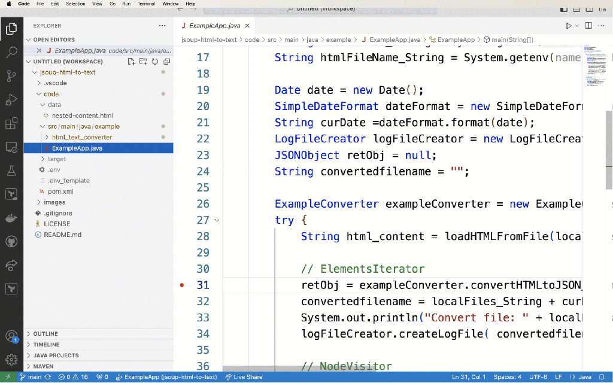Screen dimensions: 613x383
Task: Expand the OUTLINE panel section
Action: point(45,334)
